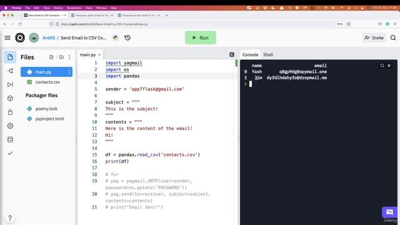The image size is (400, 225).
Task: Open the Debugger sidebar icon
Action: pos(10,84)
